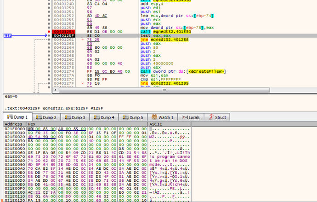
Task: Toggle breakpoint dot next to 0040127A
Action: coord(49,75)
